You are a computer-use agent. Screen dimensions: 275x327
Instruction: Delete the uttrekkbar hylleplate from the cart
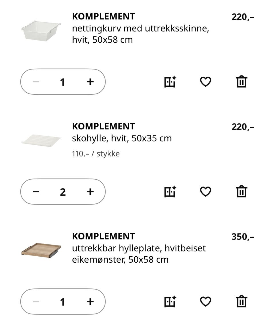click(241, 301)
